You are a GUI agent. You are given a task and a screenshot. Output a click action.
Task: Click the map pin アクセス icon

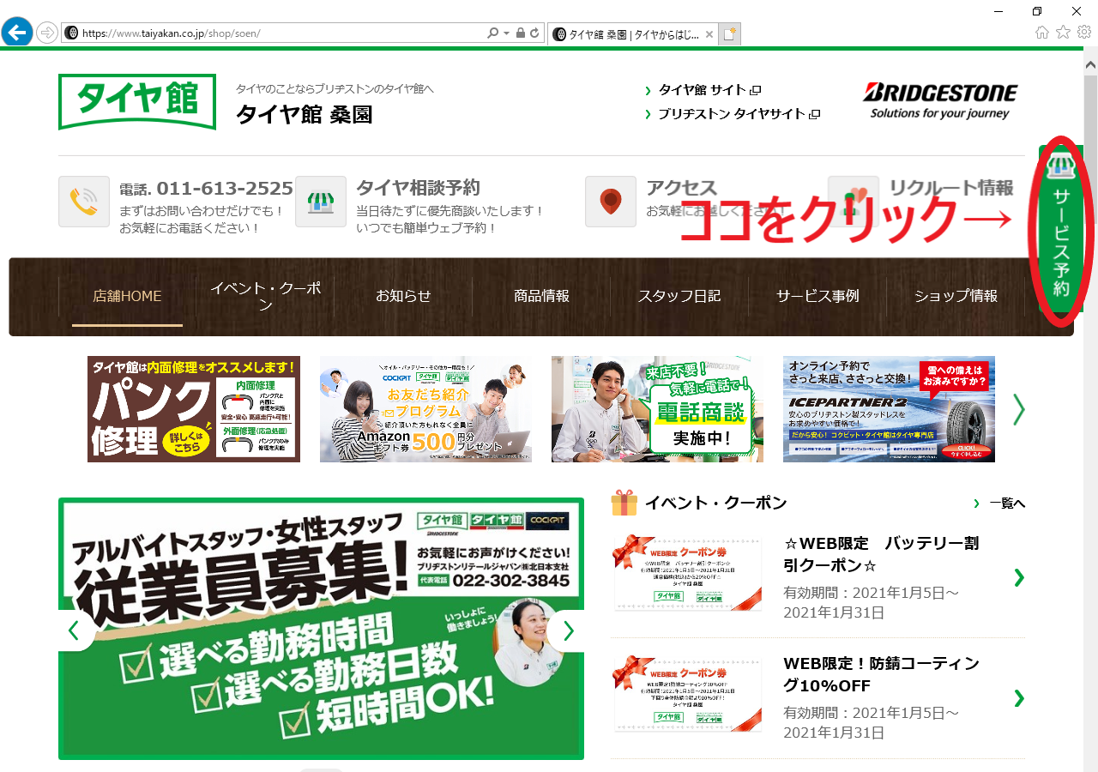click(x=611, y=202)
